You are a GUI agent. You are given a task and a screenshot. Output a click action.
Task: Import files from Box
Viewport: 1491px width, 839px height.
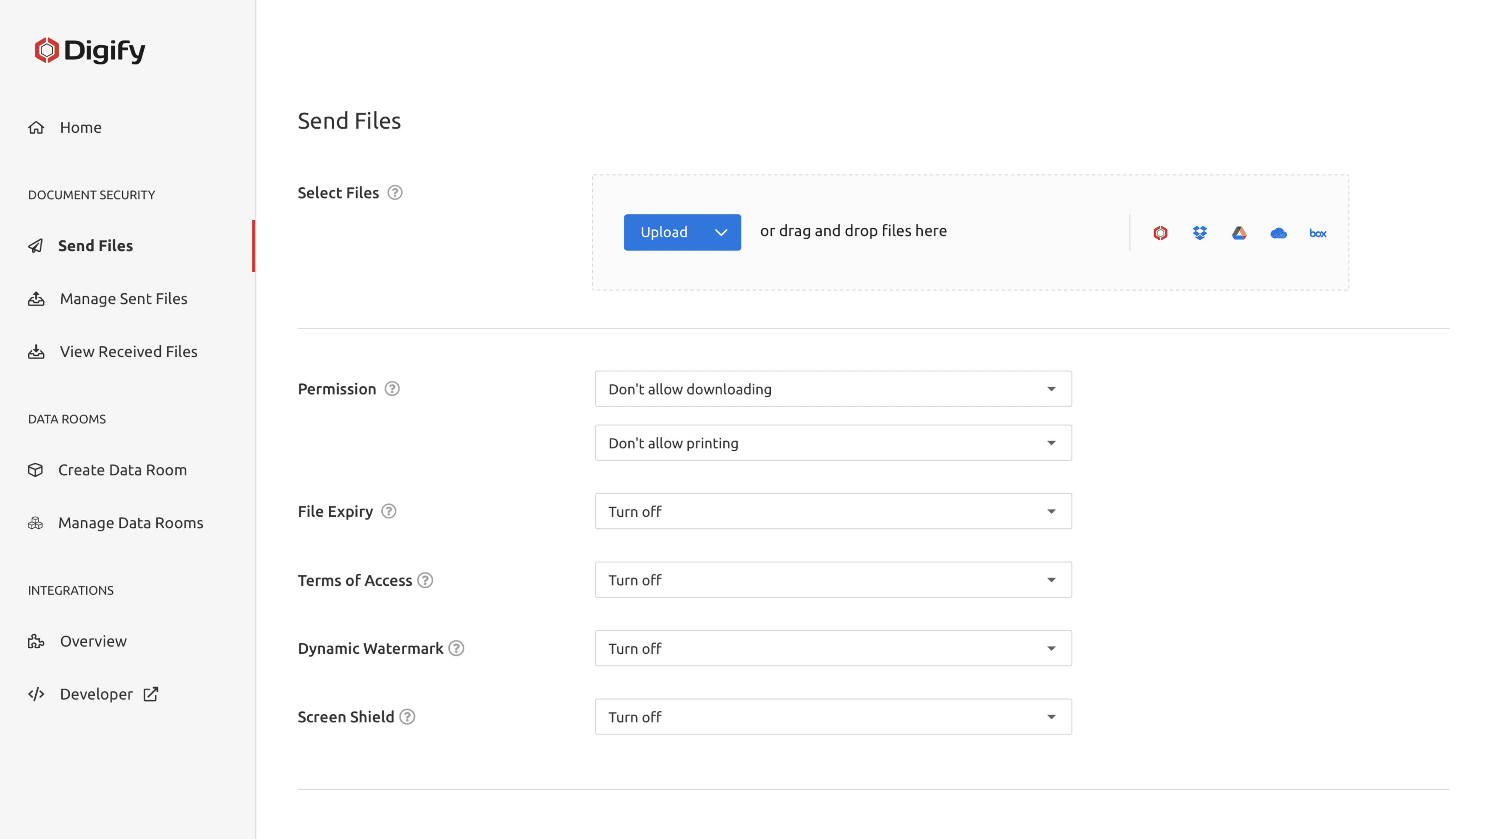1317,233
